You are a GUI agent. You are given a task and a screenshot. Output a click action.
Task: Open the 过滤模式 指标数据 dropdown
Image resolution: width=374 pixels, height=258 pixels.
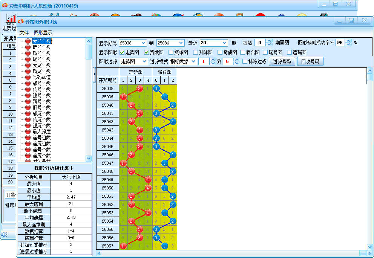pyautogui.click(x=194, y=61)
